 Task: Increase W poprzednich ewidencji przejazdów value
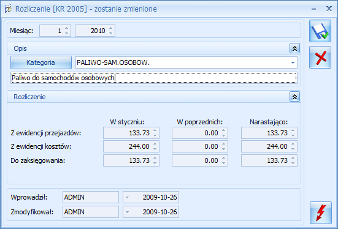[223, 130]
